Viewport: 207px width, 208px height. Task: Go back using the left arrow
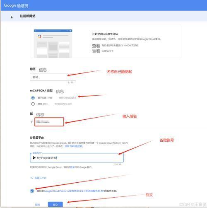click(12, 17)
